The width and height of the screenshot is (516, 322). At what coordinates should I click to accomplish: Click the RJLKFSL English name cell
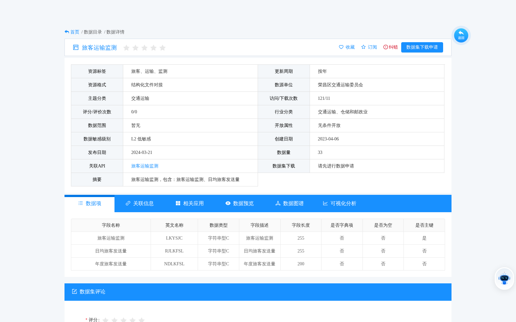click(x=174, y=251)
